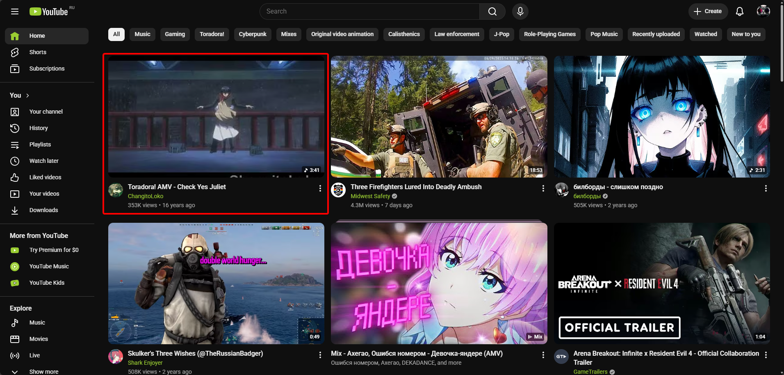784x375 pixels.
Task: Open options for Skulker's Three Wishes video
Action: click(320, 355)
